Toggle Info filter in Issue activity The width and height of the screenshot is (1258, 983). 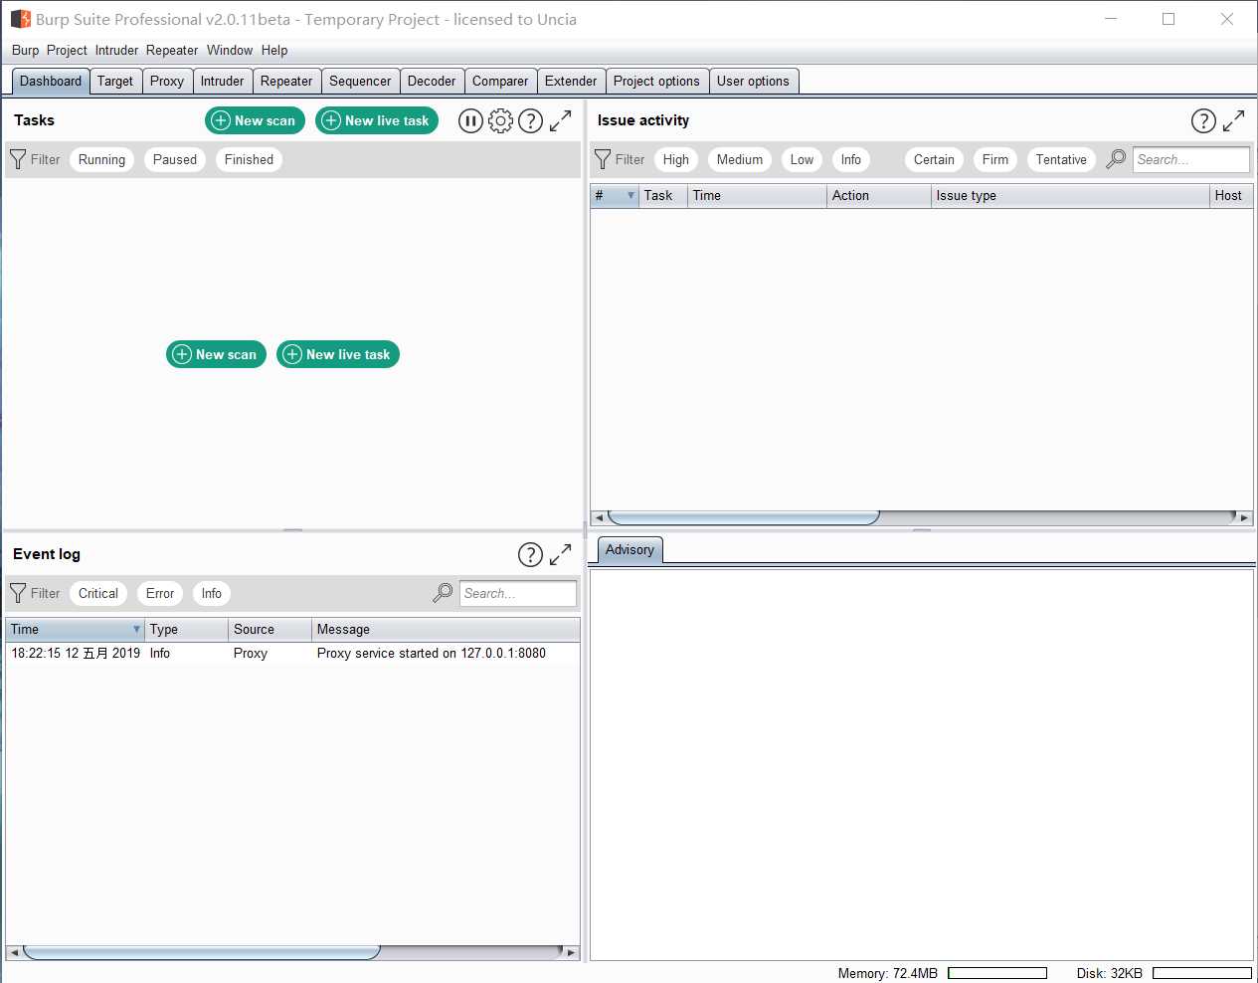(851, 159)
